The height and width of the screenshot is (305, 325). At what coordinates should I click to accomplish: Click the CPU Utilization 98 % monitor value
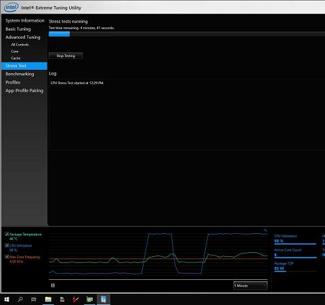(x=279, y=241)
